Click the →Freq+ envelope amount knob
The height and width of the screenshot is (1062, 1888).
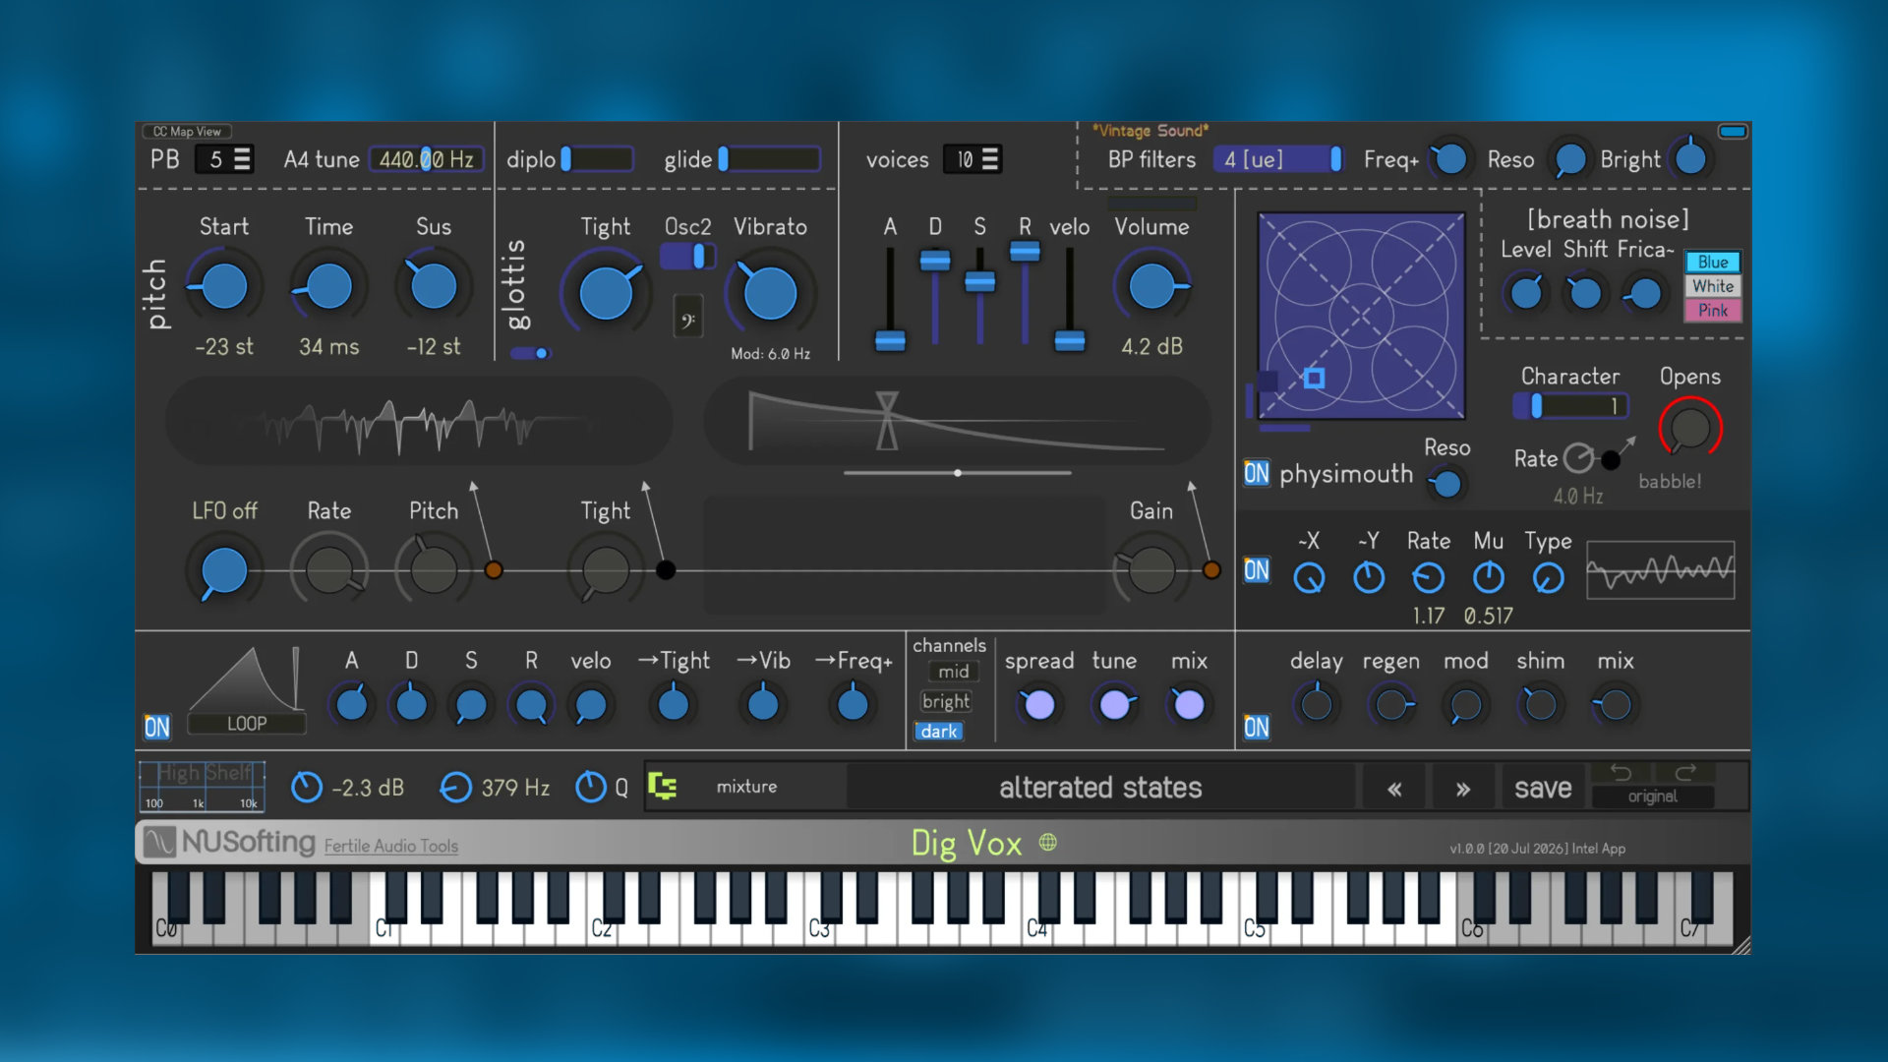click(x=853, y=704)
